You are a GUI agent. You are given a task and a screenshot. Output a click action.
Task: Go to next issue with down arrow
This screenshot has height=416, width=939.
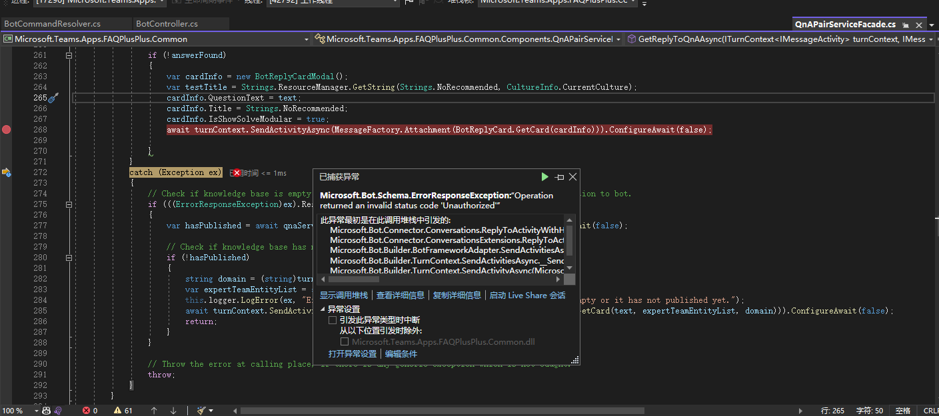tap(173, 411)
